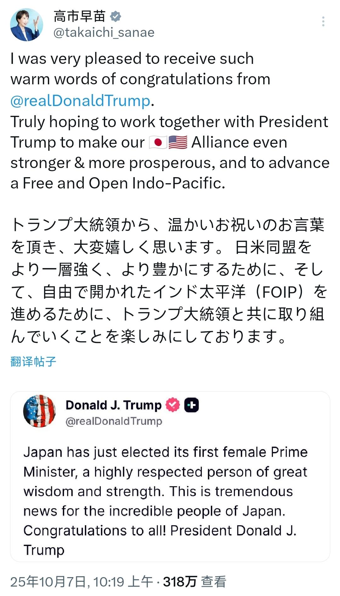Click the blue verified badge beside 高市早苗
The image size is (340, 596).
(115, 16)
